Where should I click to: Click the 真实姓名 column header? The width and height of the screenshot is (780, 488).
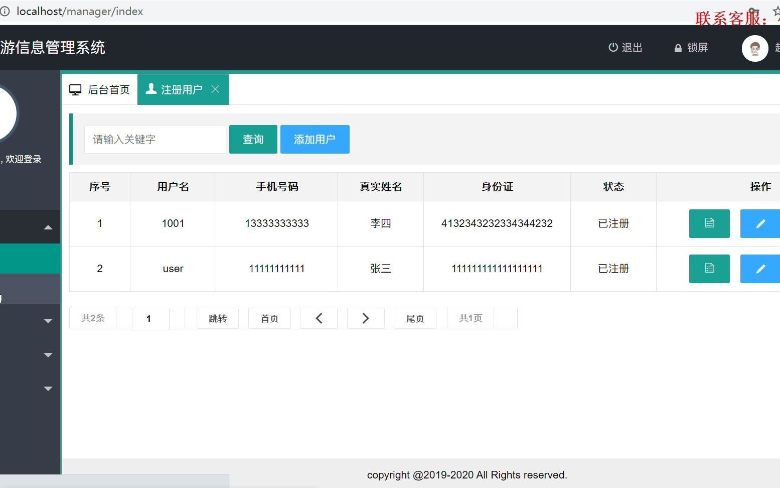[381, 187]
